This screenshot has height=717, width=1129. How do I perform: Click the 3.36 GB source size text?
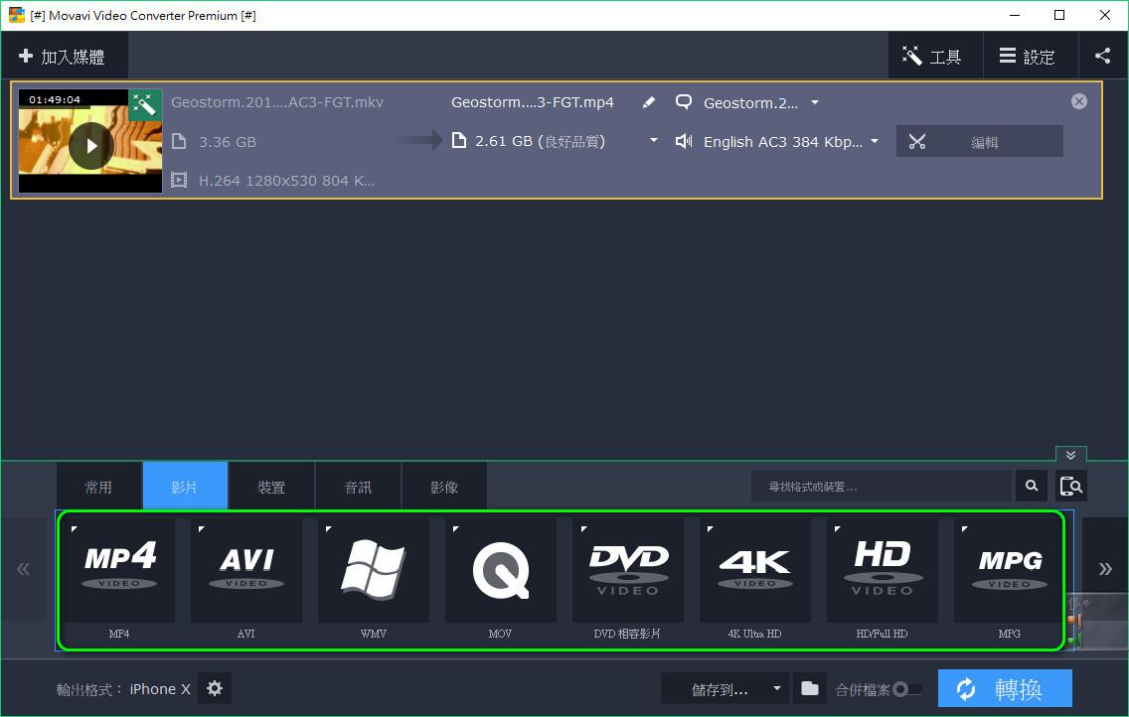tap(228, 142)
